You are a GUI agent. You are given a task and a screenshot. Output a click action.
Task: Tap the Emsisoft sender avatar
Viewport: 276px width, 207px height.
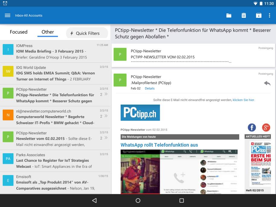[8, 180]
